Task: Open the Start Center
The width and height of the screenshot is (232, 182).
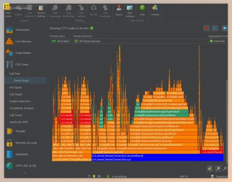Action: 8,11
